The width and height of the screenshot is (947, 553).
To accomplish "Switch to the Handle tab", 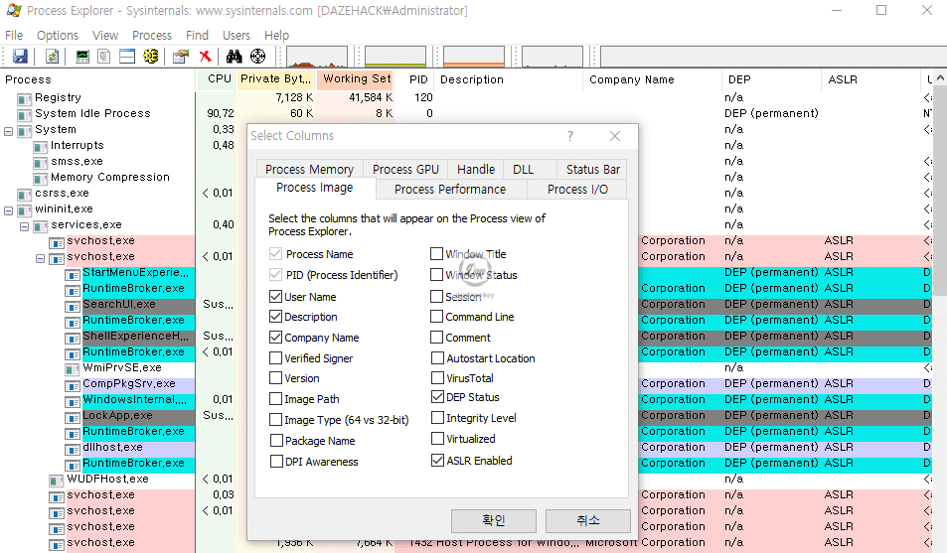I will [476, 169].
